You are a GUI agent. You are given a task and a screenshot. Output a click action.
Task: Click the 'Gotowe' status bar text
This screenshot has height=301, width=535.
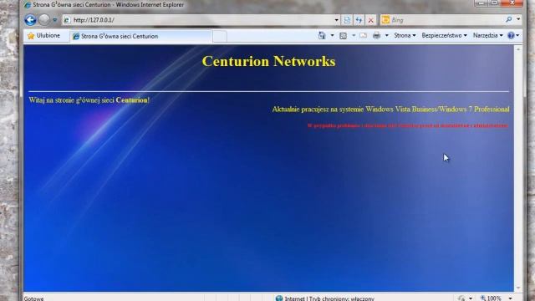click(33, 298)
